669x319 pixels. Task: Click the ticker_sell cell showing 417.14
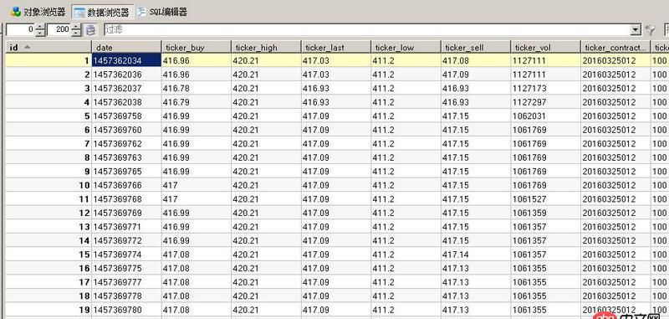476,254
